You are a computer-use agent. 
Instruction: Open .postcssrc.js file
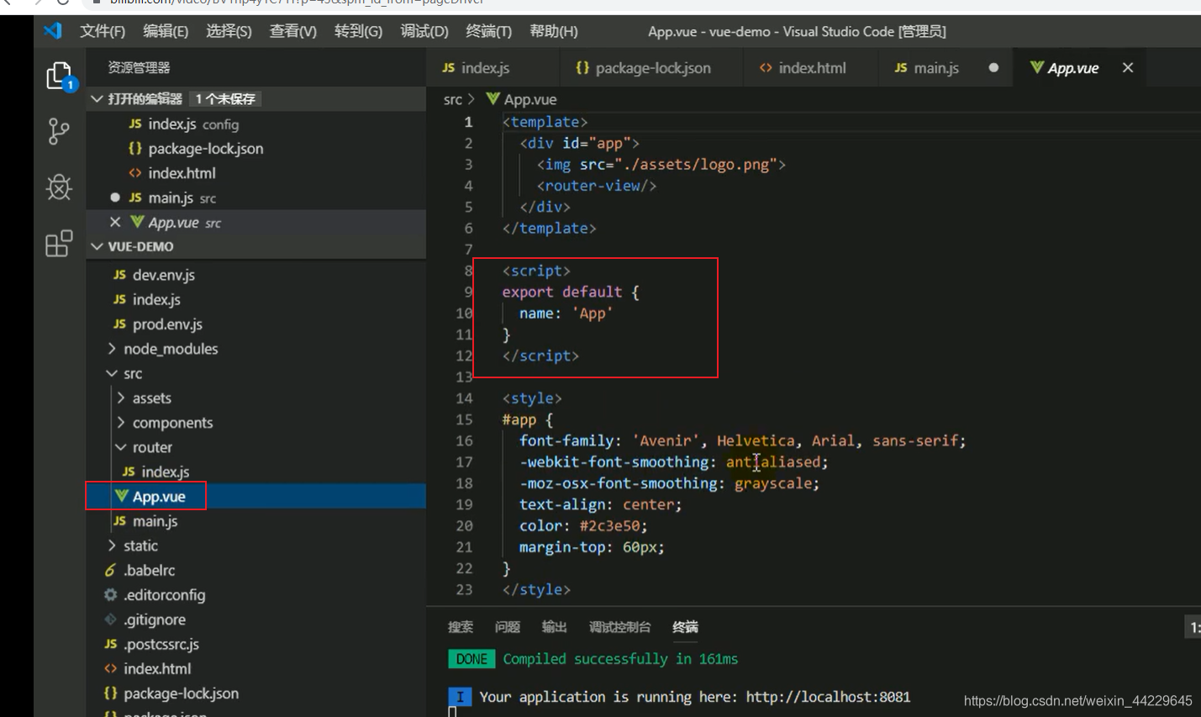(x=256, y=644)
